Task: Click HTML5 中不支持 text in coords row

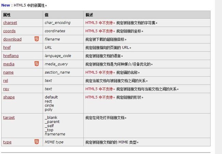Action: click(x=100, y=31)
